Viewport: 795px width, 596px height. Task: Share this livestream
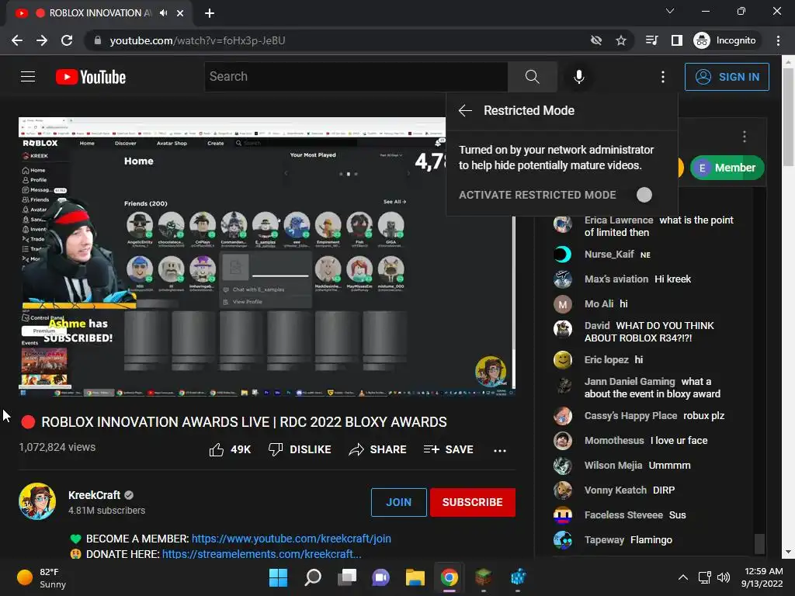378,449
